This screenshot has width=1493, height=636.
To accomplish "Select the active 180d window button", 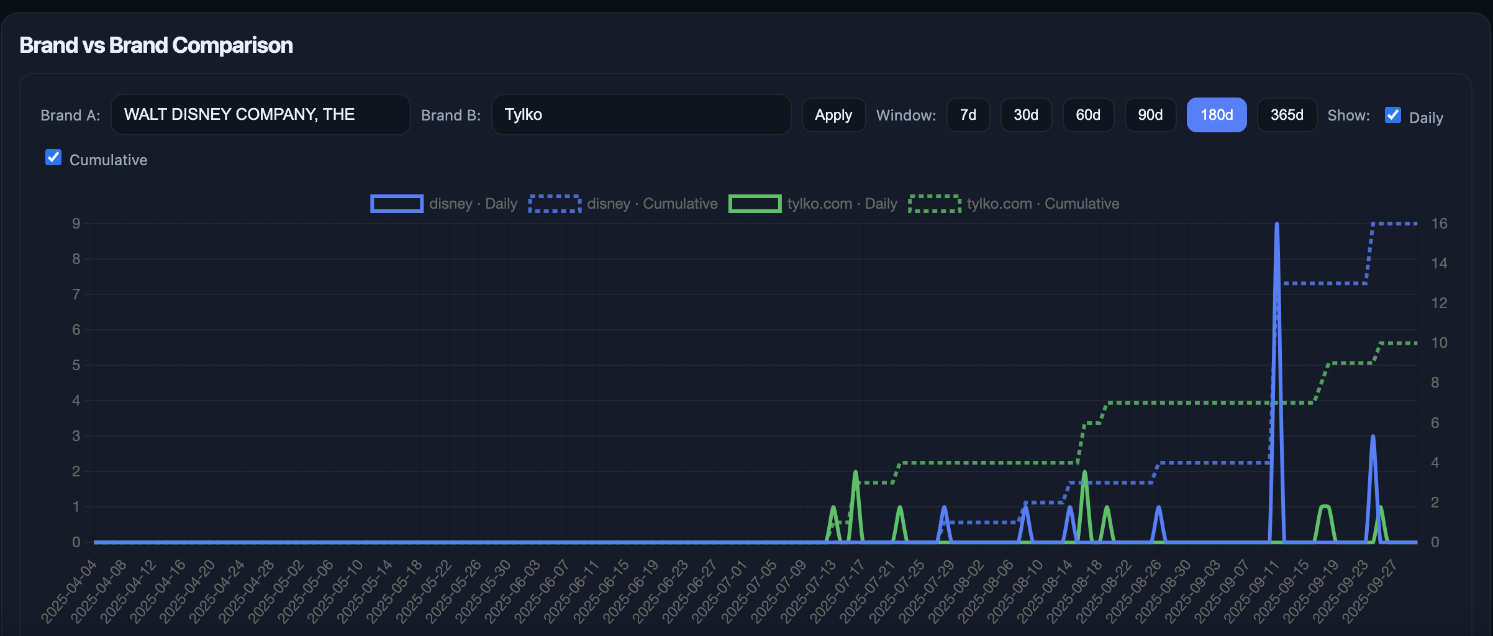I will click(1216, 115).
